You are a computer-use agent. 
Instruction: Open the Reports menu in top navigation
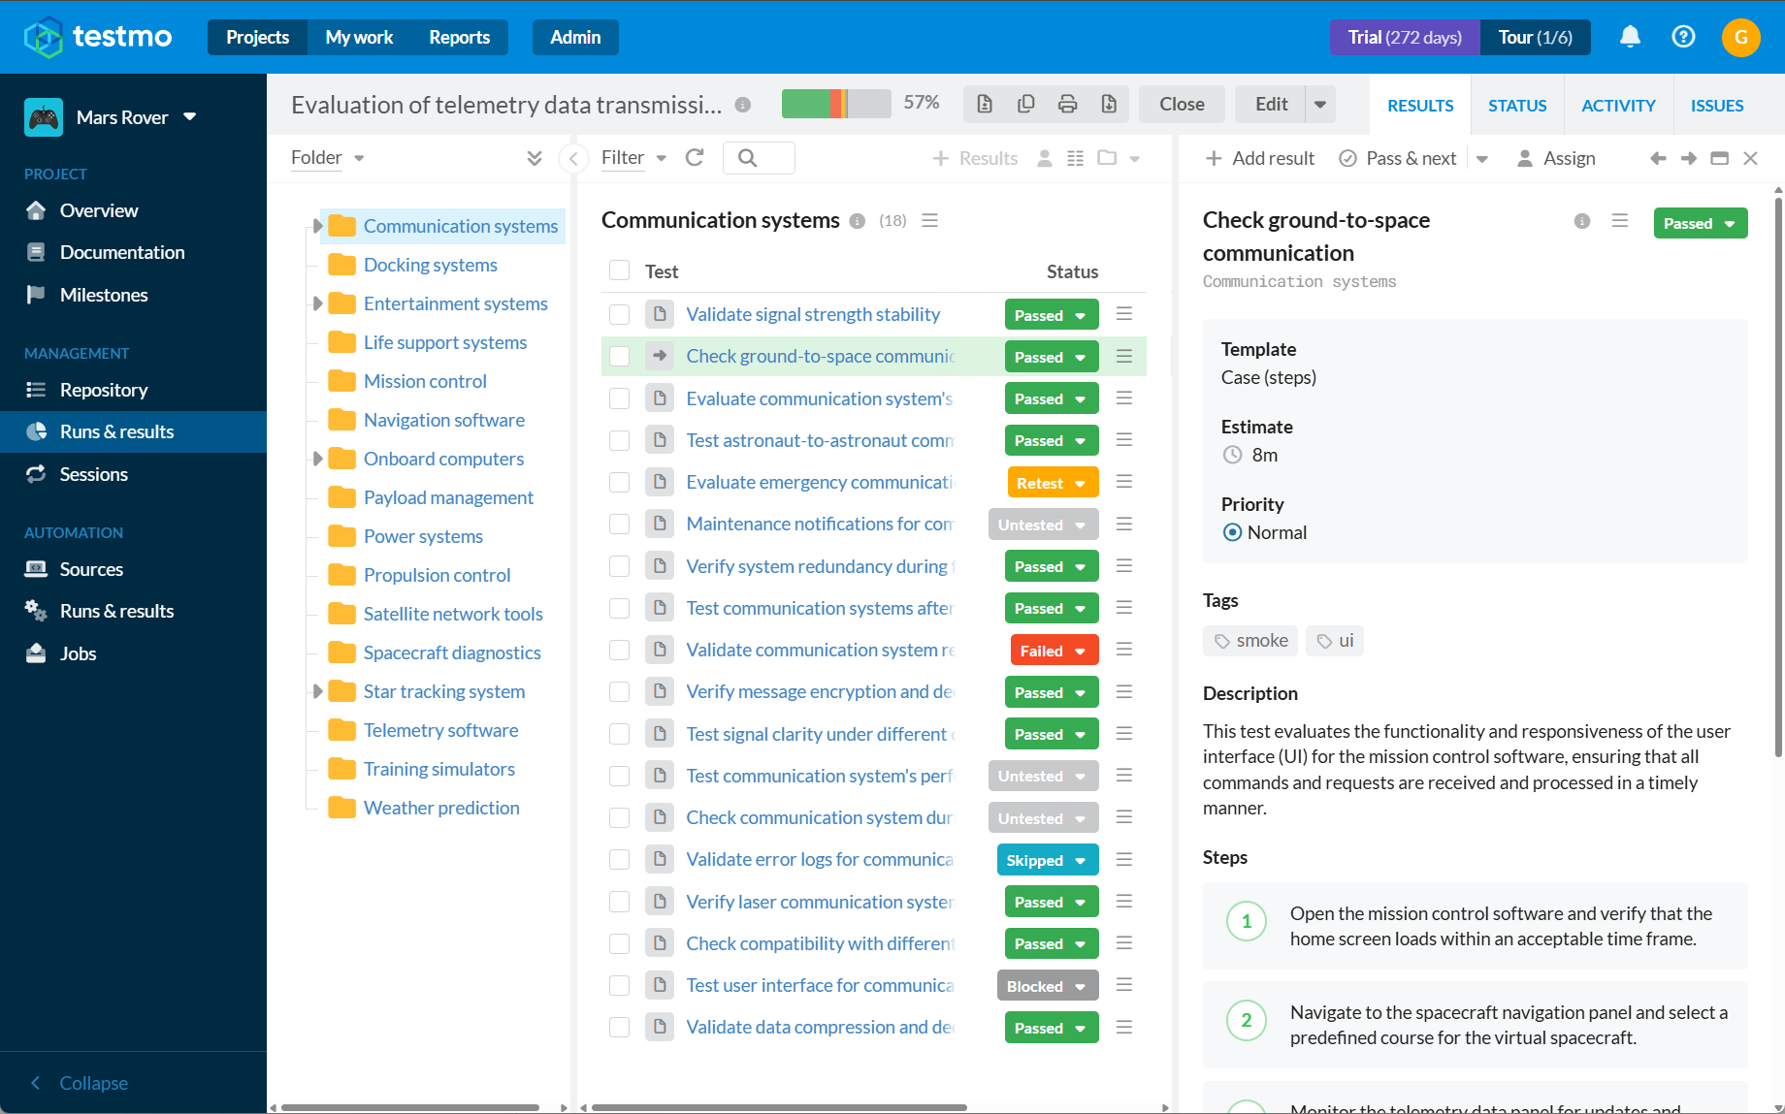click(x=459, y=37)
